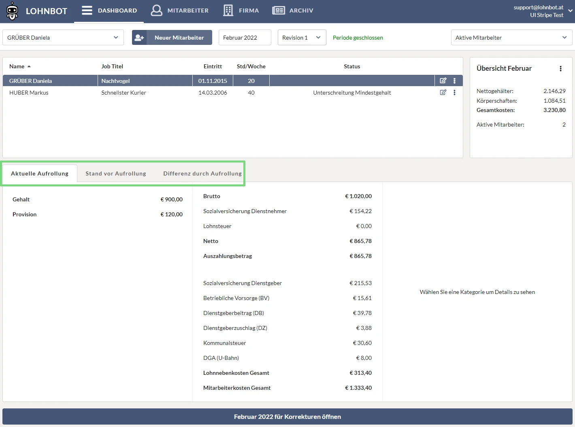Open the Mitarbeiter menu
This screenshot has height=427, width=575.
tap(180, 11)
